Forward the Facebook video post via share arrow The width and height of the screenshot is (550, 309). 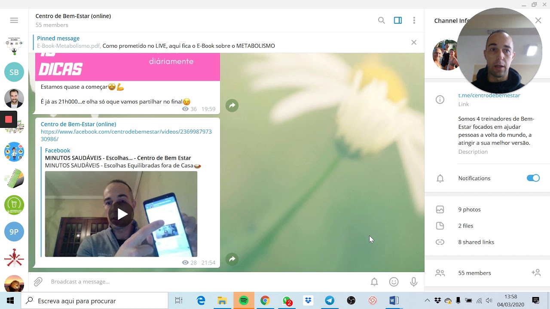(232, 259)
